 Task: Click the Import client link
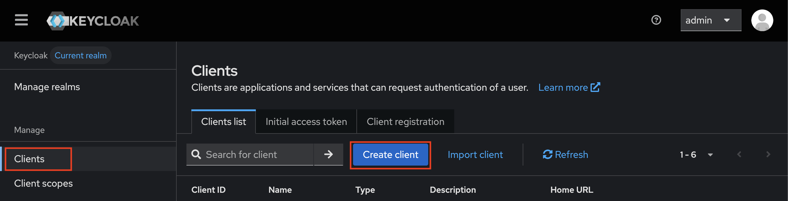pyautogui.click(x=475, y=155)
